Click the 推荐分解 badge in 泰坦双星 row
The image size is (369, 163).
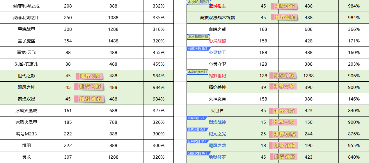(x=89, y=98)
